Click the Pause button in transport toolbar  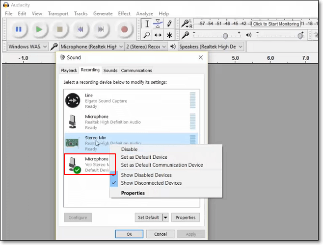coord(19,29)
